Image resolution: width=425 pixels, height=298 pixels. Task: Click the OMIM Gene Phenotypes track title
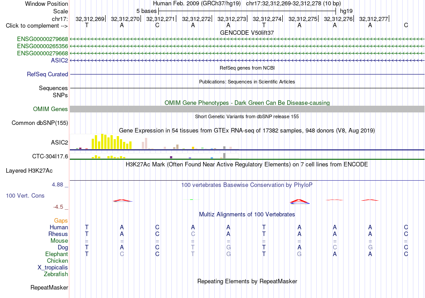[247, 103]
